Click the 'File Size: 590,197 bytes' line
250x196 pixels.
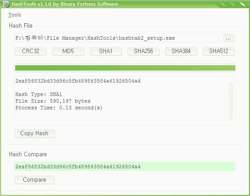[x=53, y=101]
